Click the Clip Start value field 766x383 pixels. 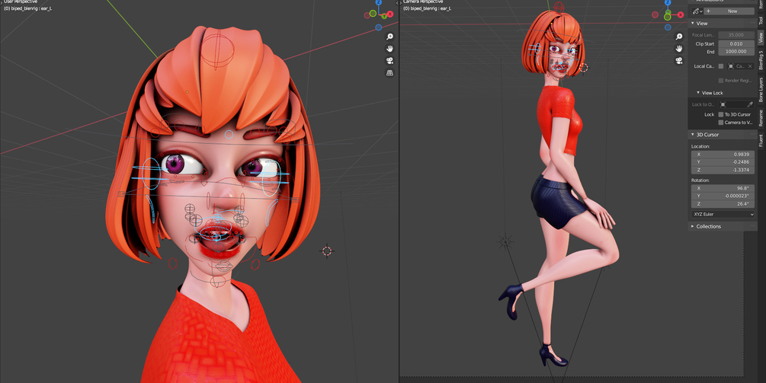click(736, 44)
